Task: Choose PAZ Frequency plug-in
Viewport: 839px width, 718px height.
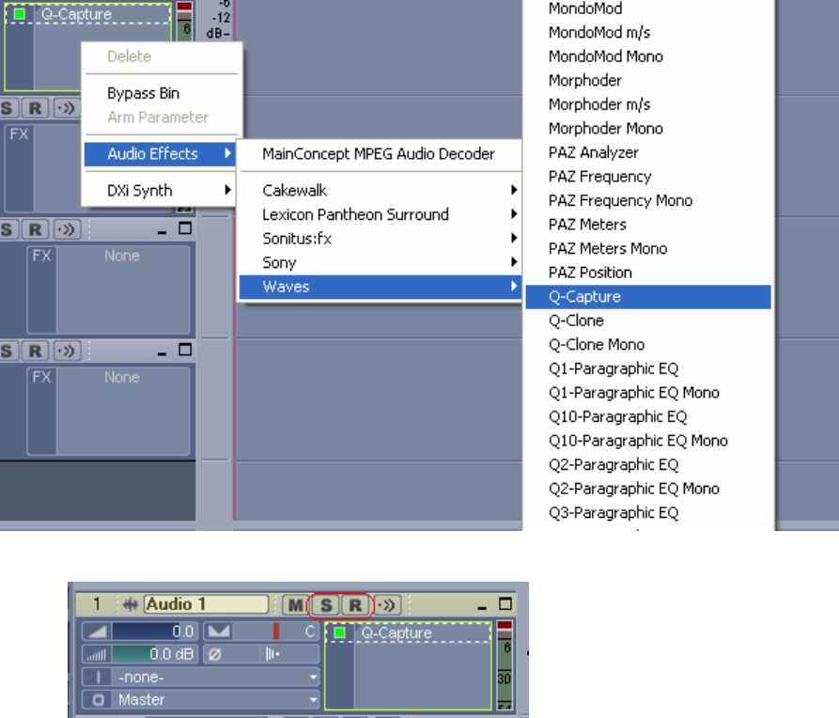Action: [x=648, y=177]
